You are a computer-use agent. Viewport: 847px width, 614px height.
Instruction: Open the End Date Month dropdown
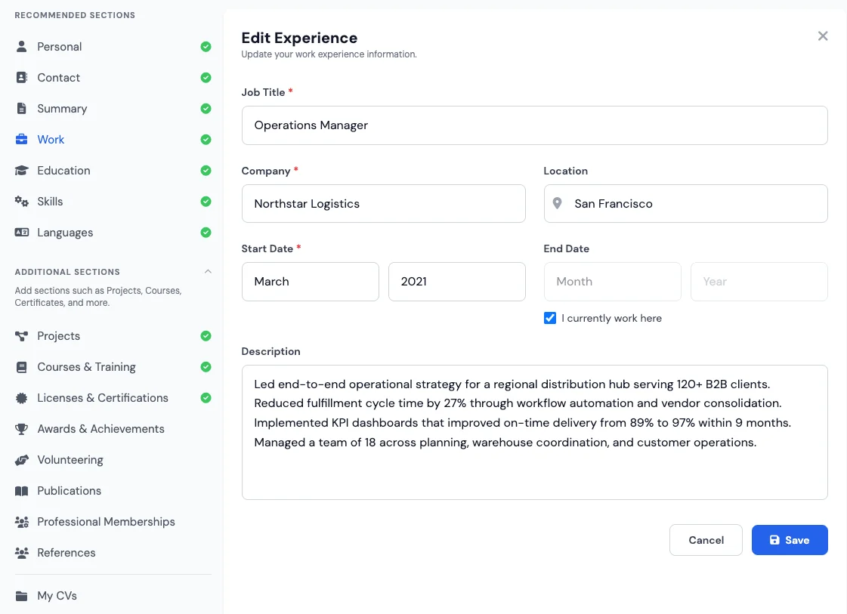(613, 282)
